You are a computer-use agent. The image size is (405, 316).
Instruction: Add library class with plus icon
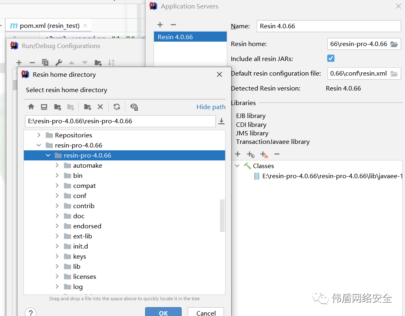238,154
